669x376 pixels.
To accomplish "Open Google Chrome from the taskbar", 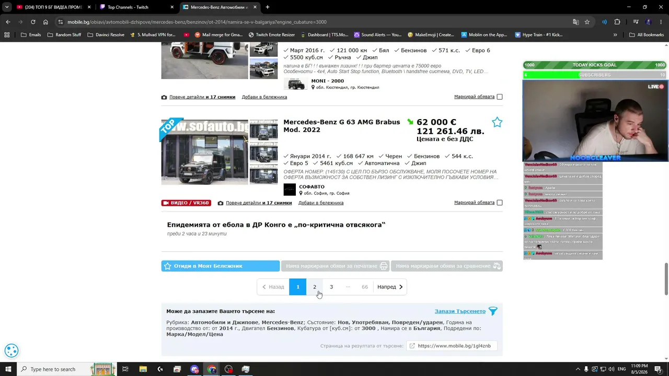I will tap(212, 369).
